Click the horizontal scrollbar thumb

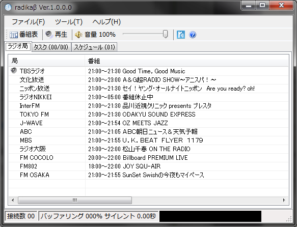[x=75, y=200]
